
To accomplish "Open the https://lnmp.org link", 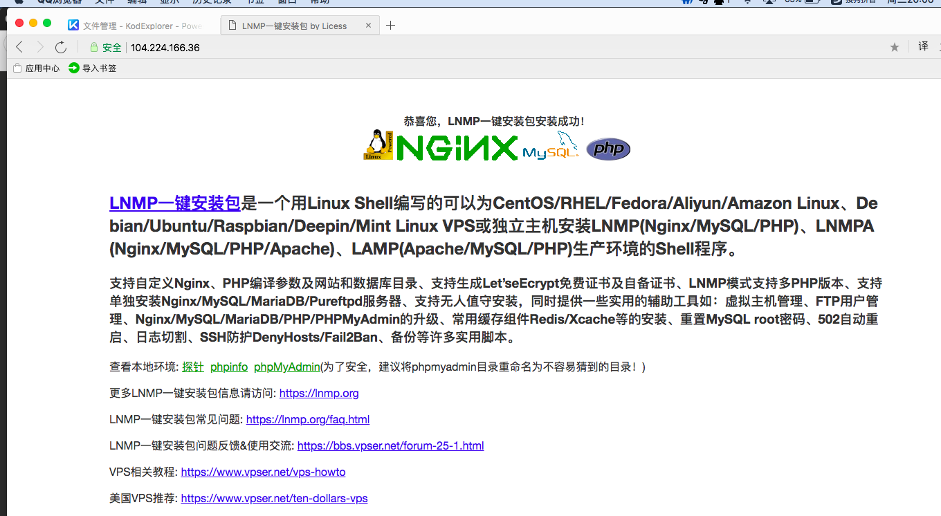I will [318, 393].
